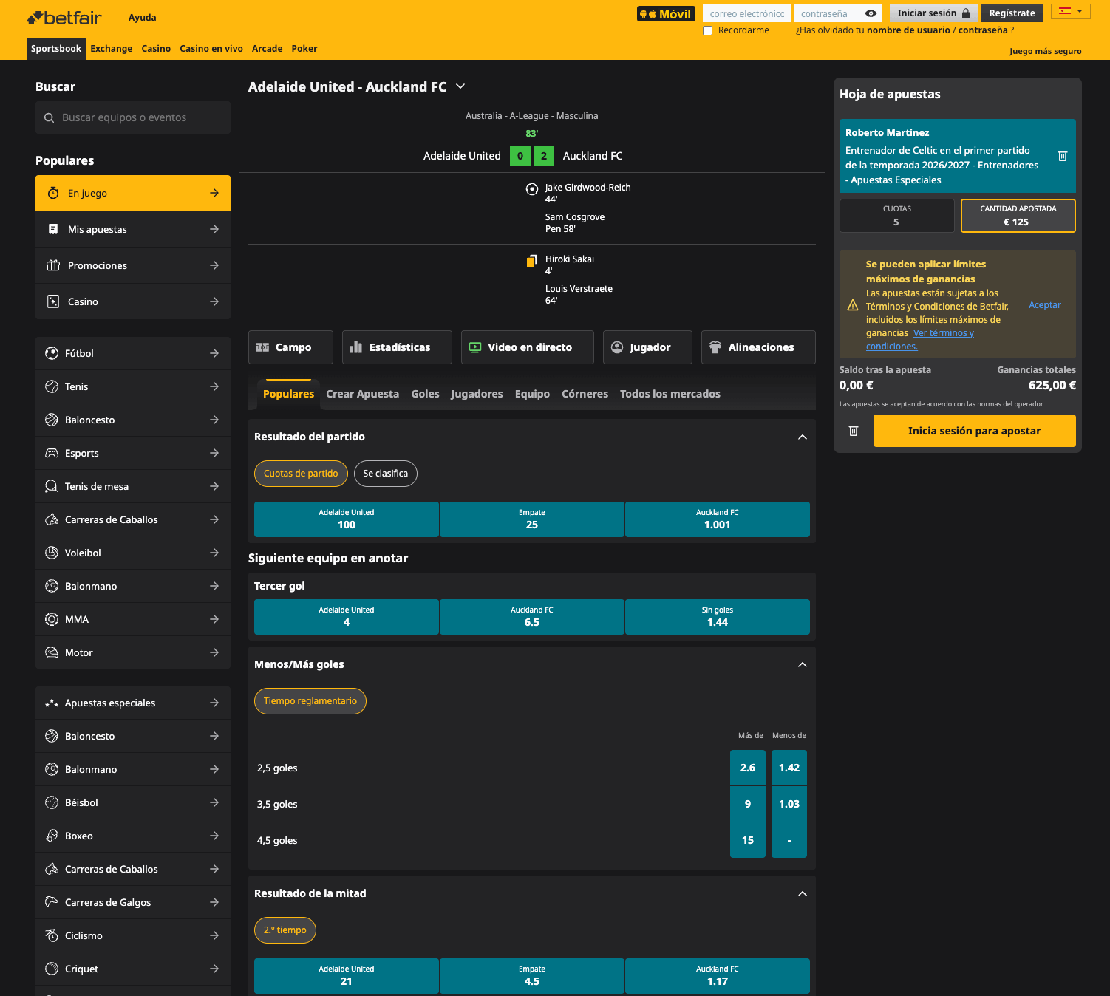1110x996 pixels.
Task: Toggle the password visibility eye icon
Action: coord(871,13)
